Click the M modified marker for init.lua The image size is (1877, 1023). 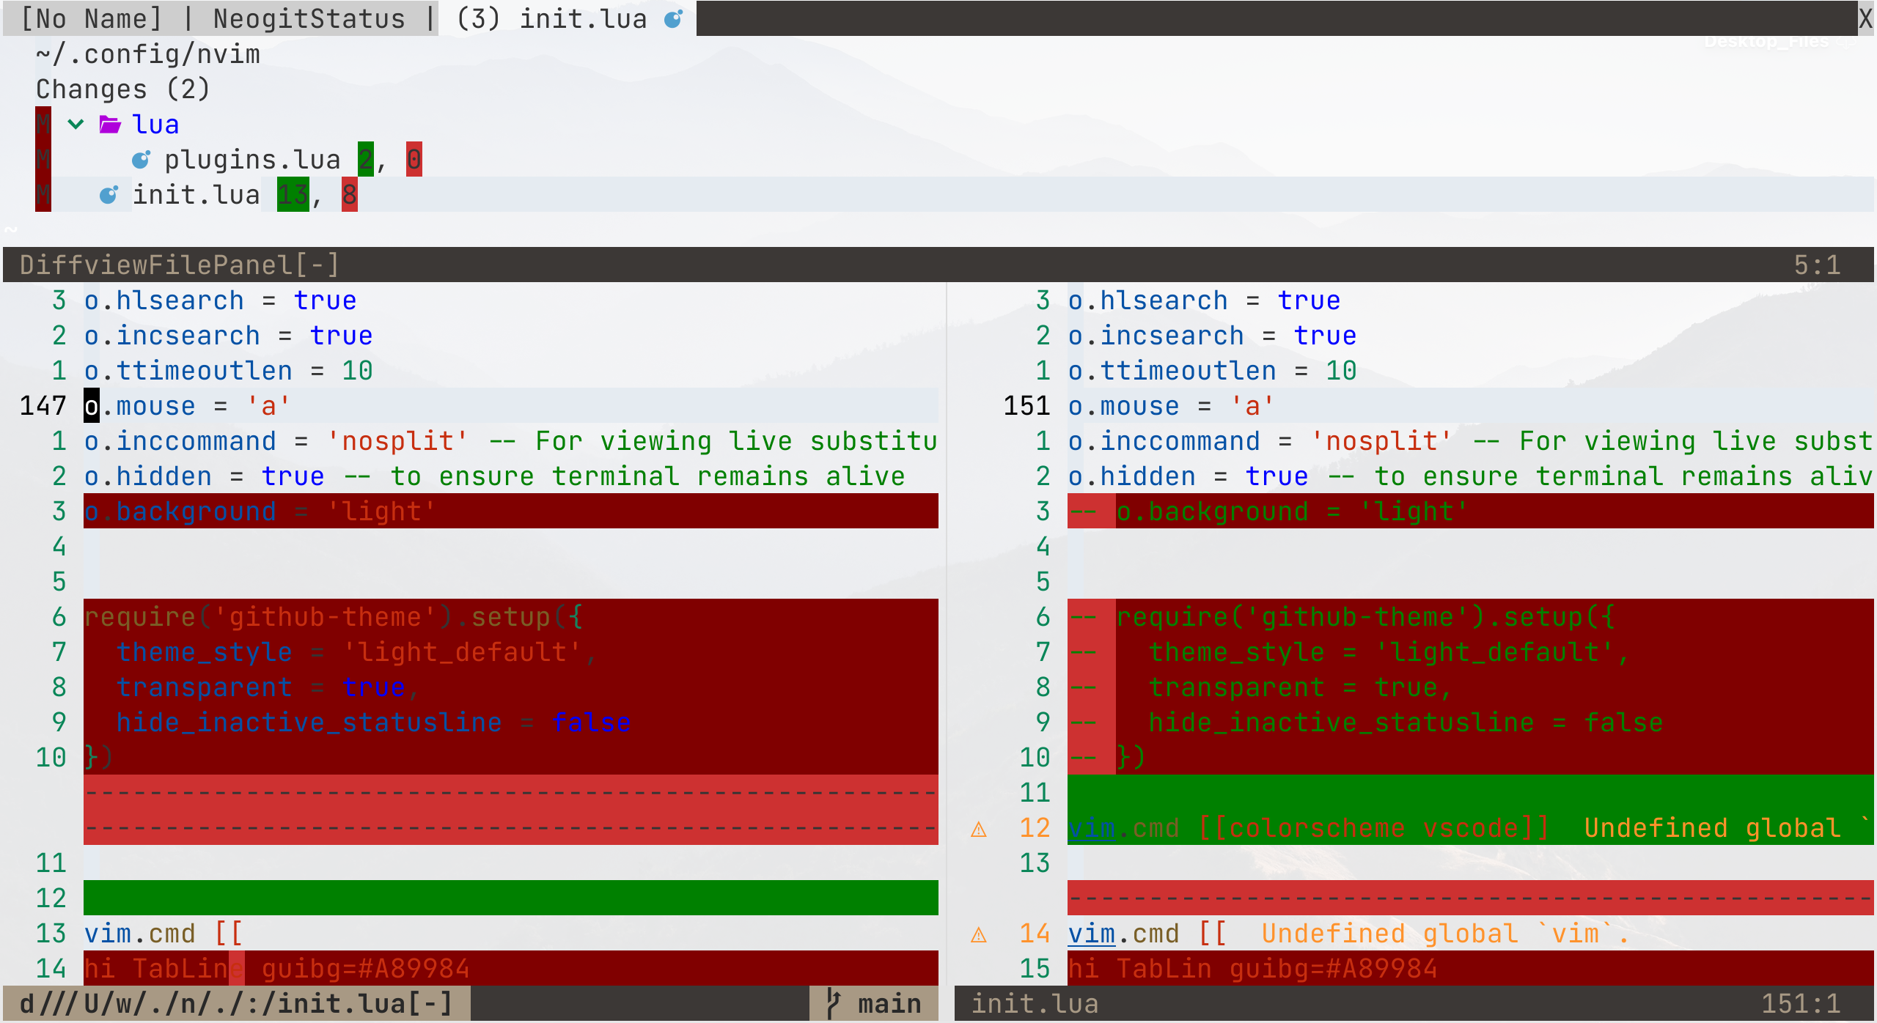43,193
